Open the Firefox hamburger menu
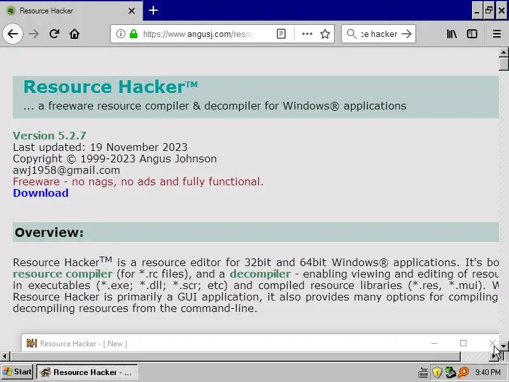Image resolution: width=509 pixels, height=382 pixels. [x=497, y=34]
